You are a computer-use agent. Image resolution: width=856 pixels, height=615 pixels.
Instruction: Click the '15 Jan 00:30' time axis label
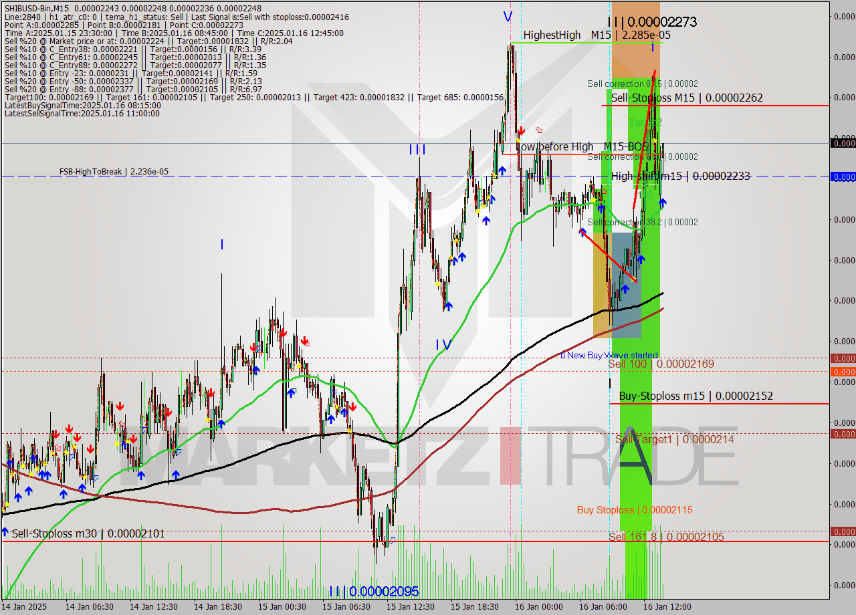click(x=282, y=607)
